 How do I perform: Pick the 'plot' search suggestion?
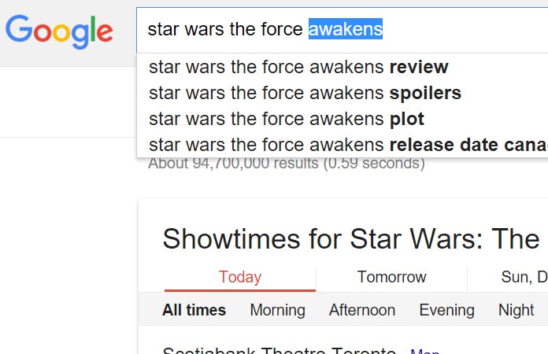click(x=342, y=119)
